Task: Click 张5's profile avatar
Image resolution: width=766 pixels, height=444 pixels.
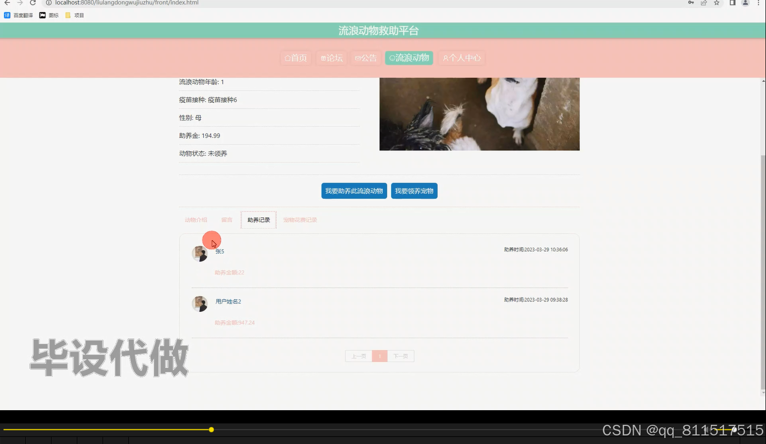Action: [200, 253]
